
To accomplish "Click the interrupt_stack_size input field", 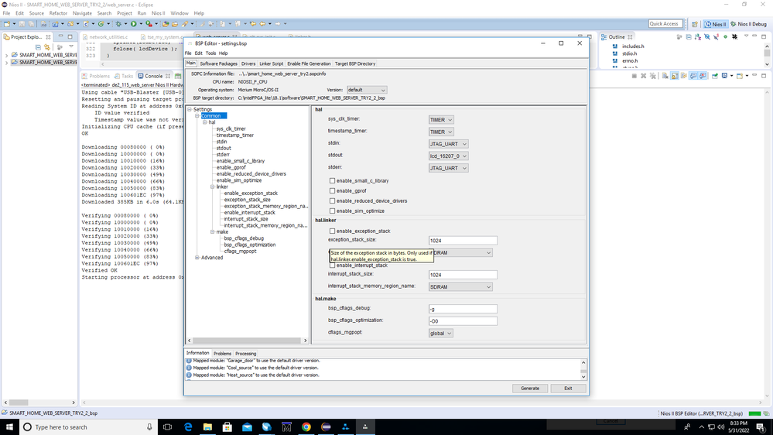I will click(463, 275).
